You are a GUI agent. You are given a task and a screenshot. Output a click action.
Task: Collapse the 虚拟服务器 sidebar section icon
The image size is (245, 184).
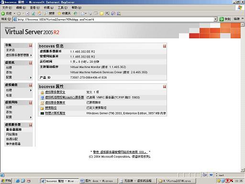pos(31,125)
